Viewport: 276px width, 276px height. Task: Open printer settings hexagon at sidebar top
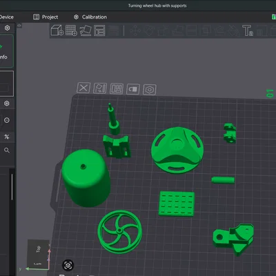(7, 28)
